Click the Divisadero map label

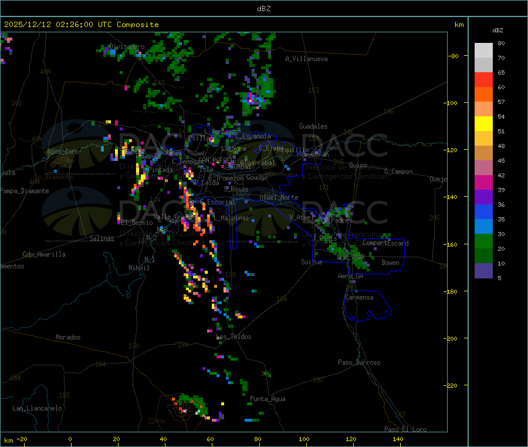coord(127,46)
